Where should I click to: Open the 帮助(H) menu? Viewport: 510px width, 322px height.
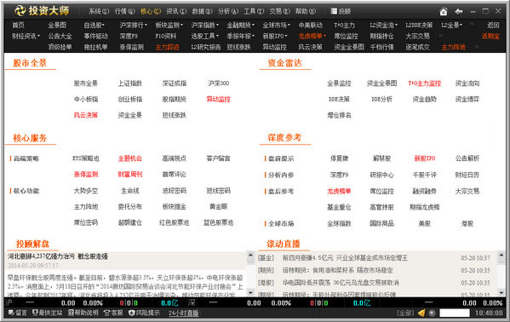(306, 11)
